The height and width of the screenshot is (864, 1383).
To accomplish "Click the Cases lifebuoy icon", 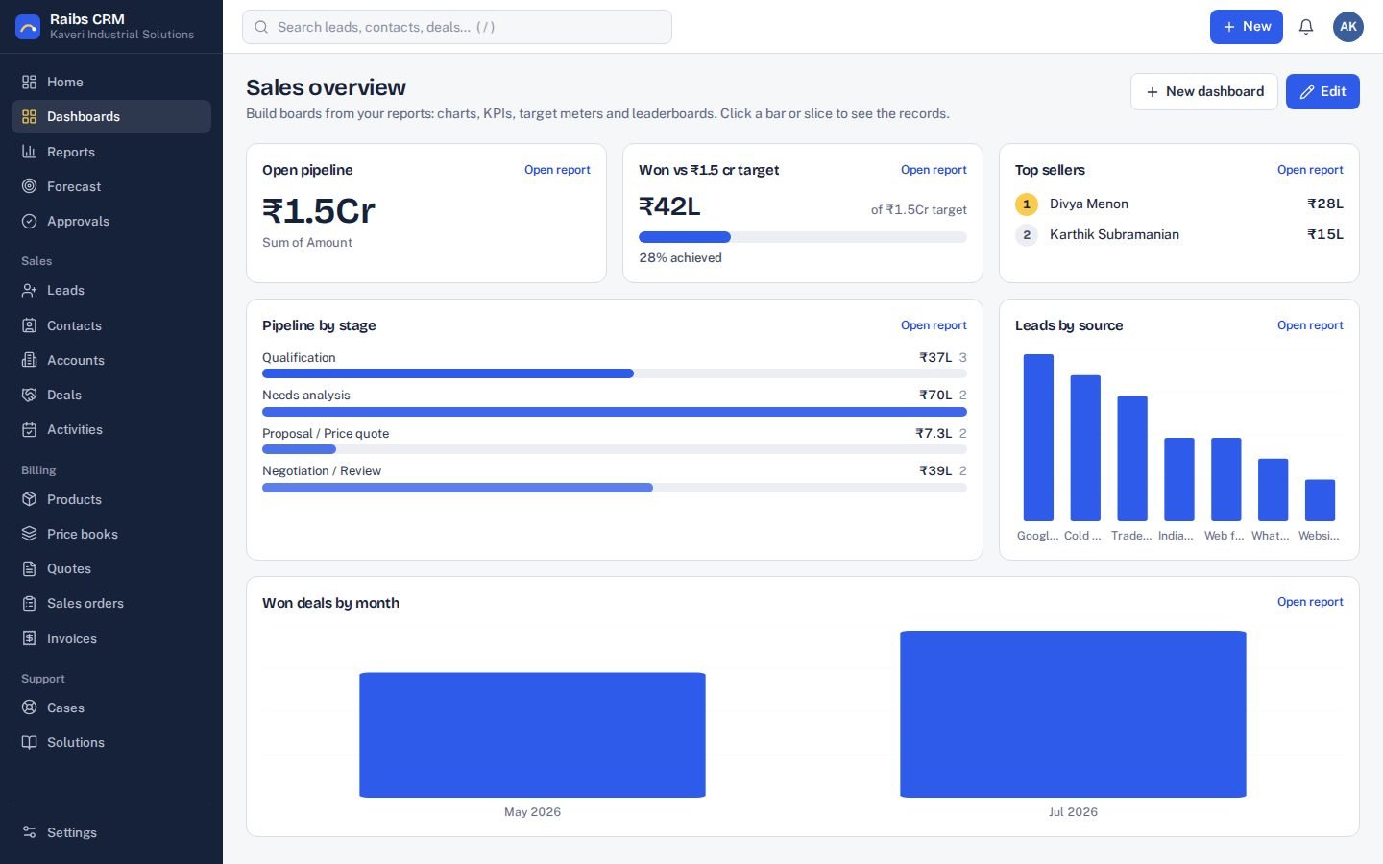I will [30, 708].
